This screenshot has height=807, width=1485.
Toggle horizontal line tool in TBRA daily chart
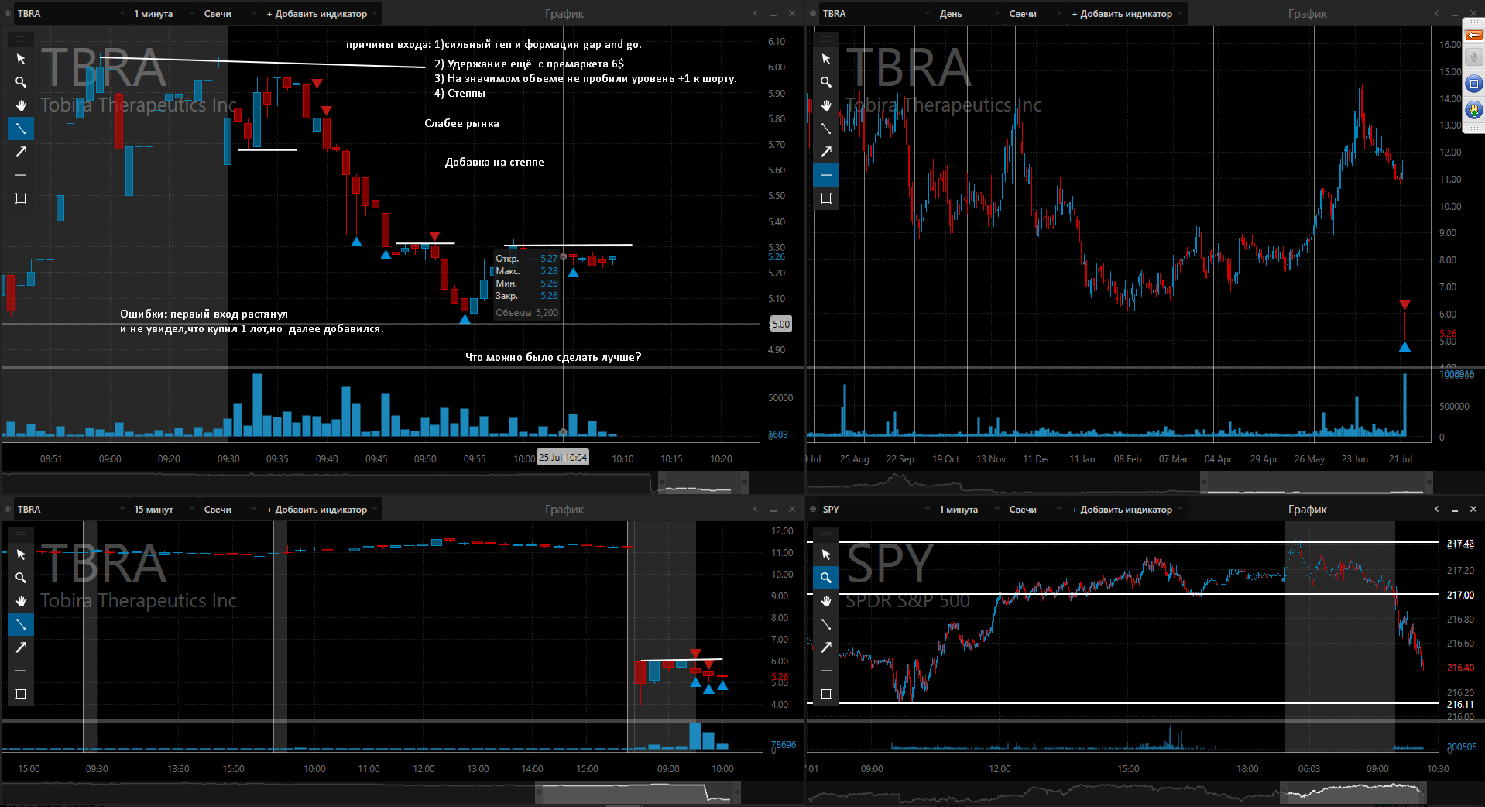826,175
